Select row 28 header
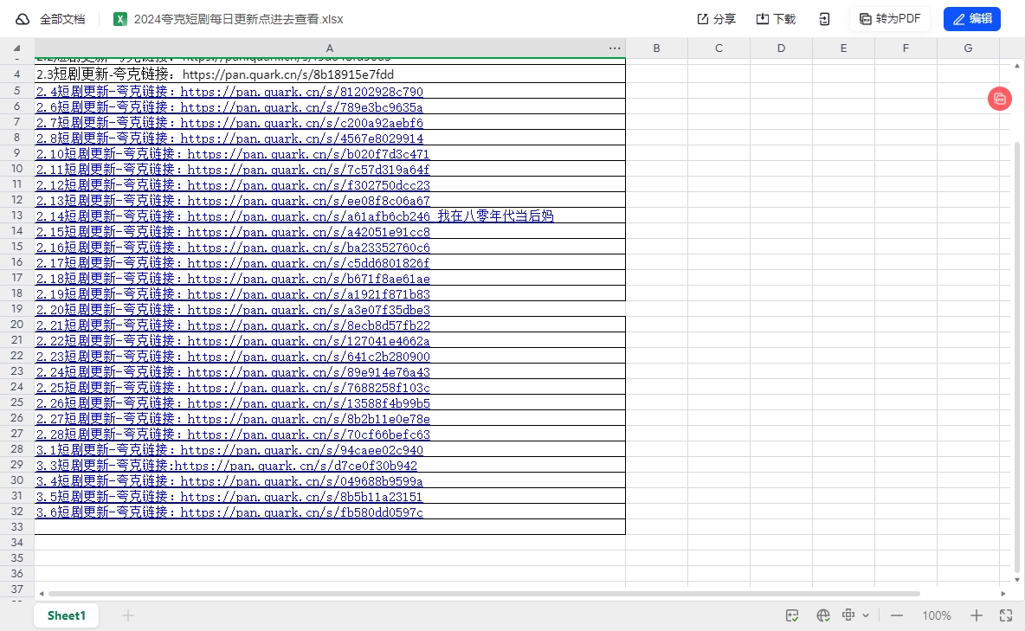Image resolution: width=1025 pixels, height=631 pixels. pos(17,449)
